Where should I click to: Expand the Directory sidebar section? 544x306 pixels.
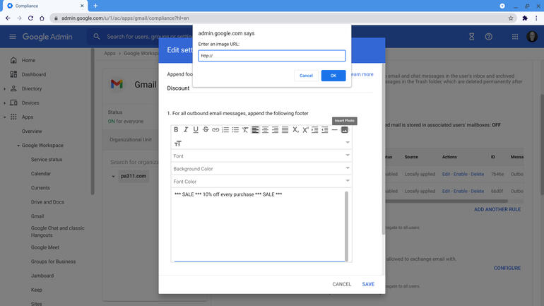pos(4,89)
